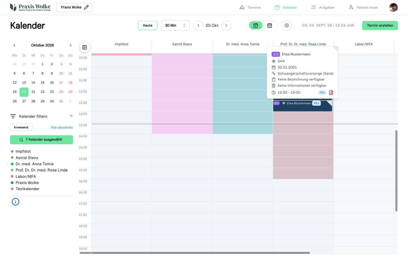Show previous month in mini calendar

point(15,45)
